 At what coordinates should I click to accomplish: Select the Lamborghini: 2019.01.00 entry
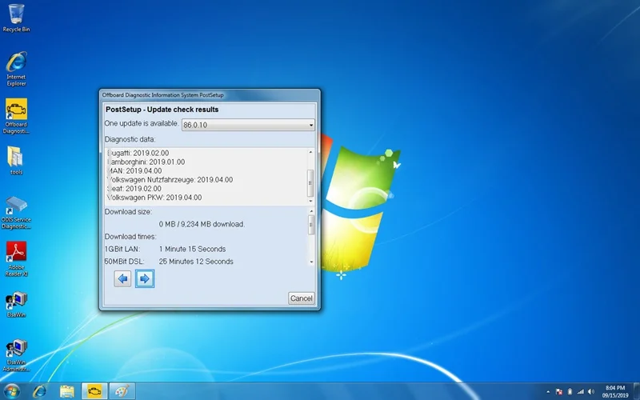pyautogui.click(x=146, y=162)
